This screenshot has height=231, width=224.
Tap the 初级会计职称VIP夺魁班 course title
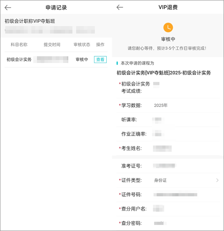(x=30, y=21)
